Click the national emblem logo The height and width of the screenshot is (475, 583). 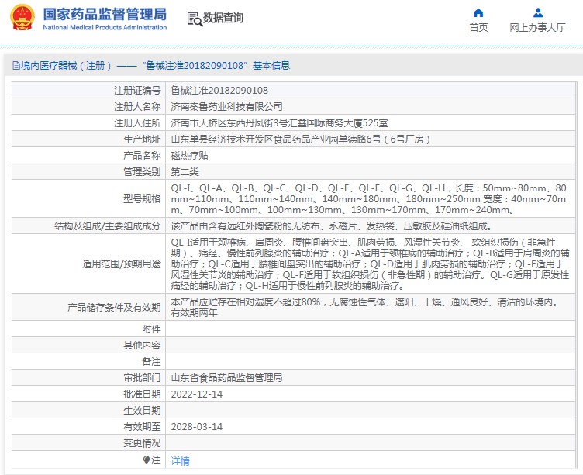[x=22, y=18]
